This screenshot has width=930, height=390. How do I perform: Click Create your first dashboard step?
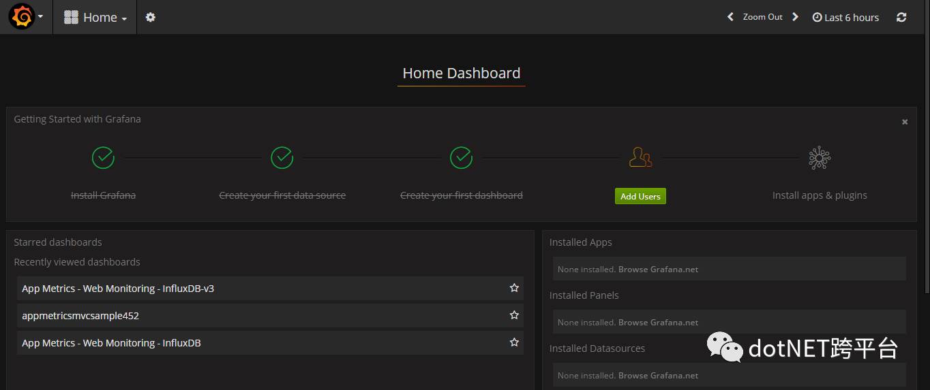462,195
